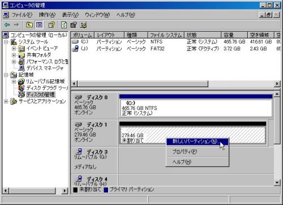Click tree pane scrollbar right arrow

coord(65,191)
